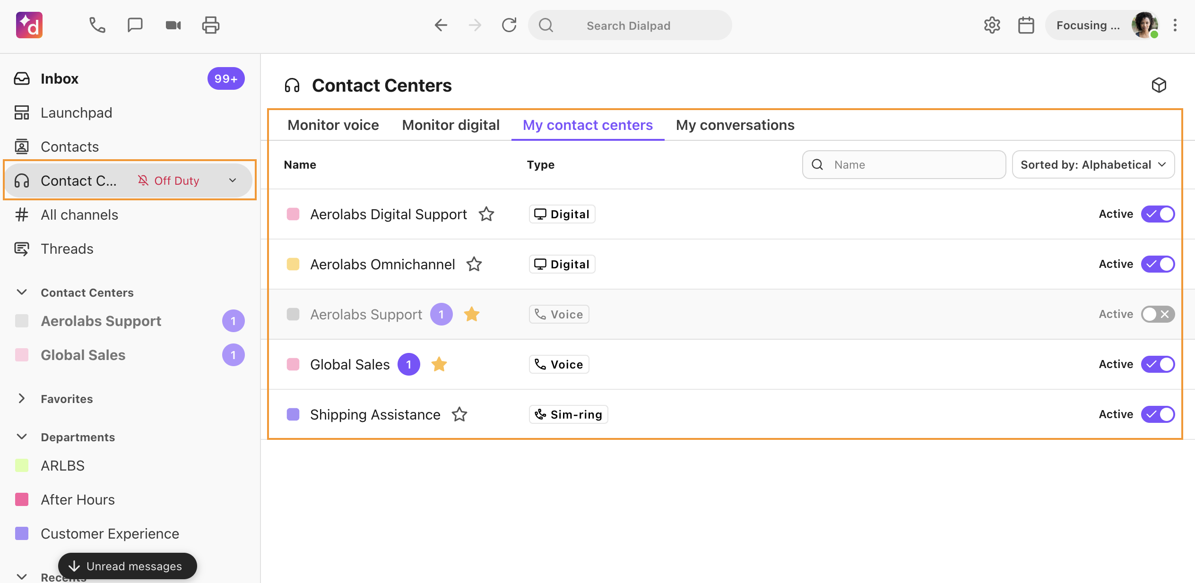Screen dimensions: 1195x583
Task: Open the Off Duty status dropdown chevron
Action: (233, 180)
